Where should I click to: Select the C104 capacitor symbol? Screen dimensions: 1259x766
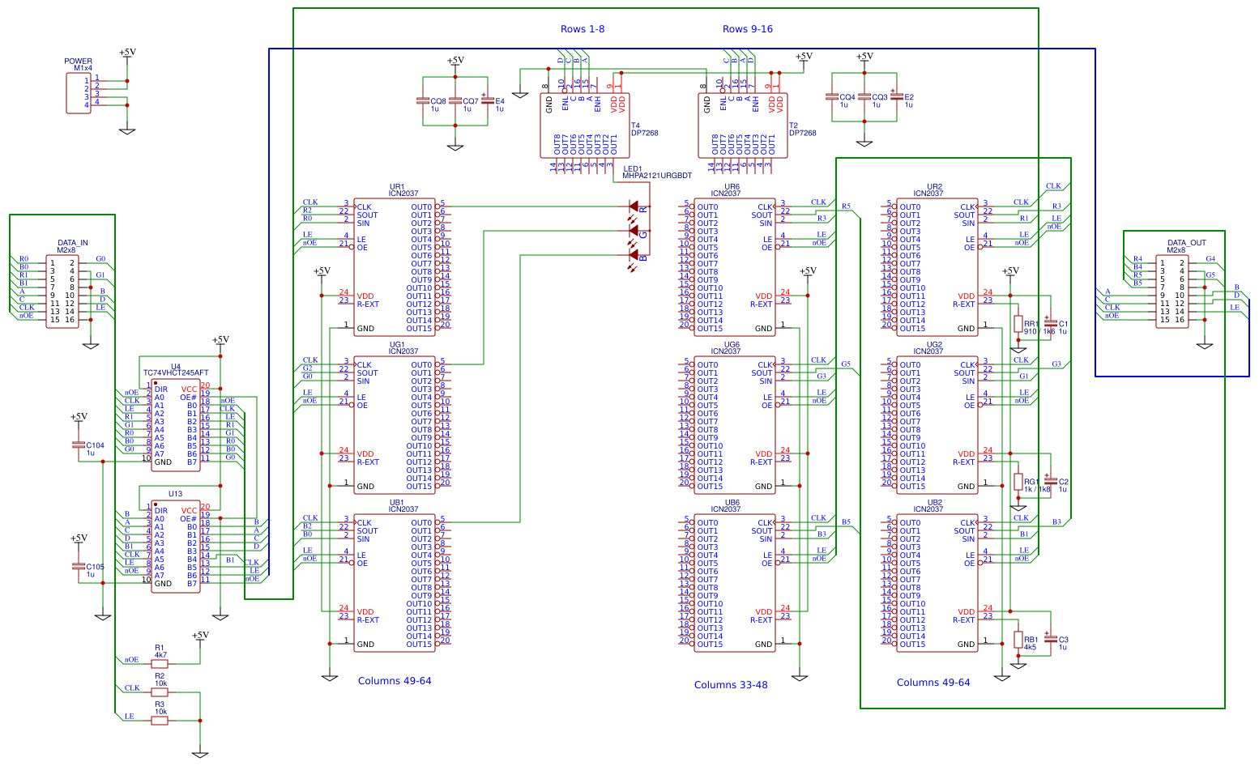(79, 445)
